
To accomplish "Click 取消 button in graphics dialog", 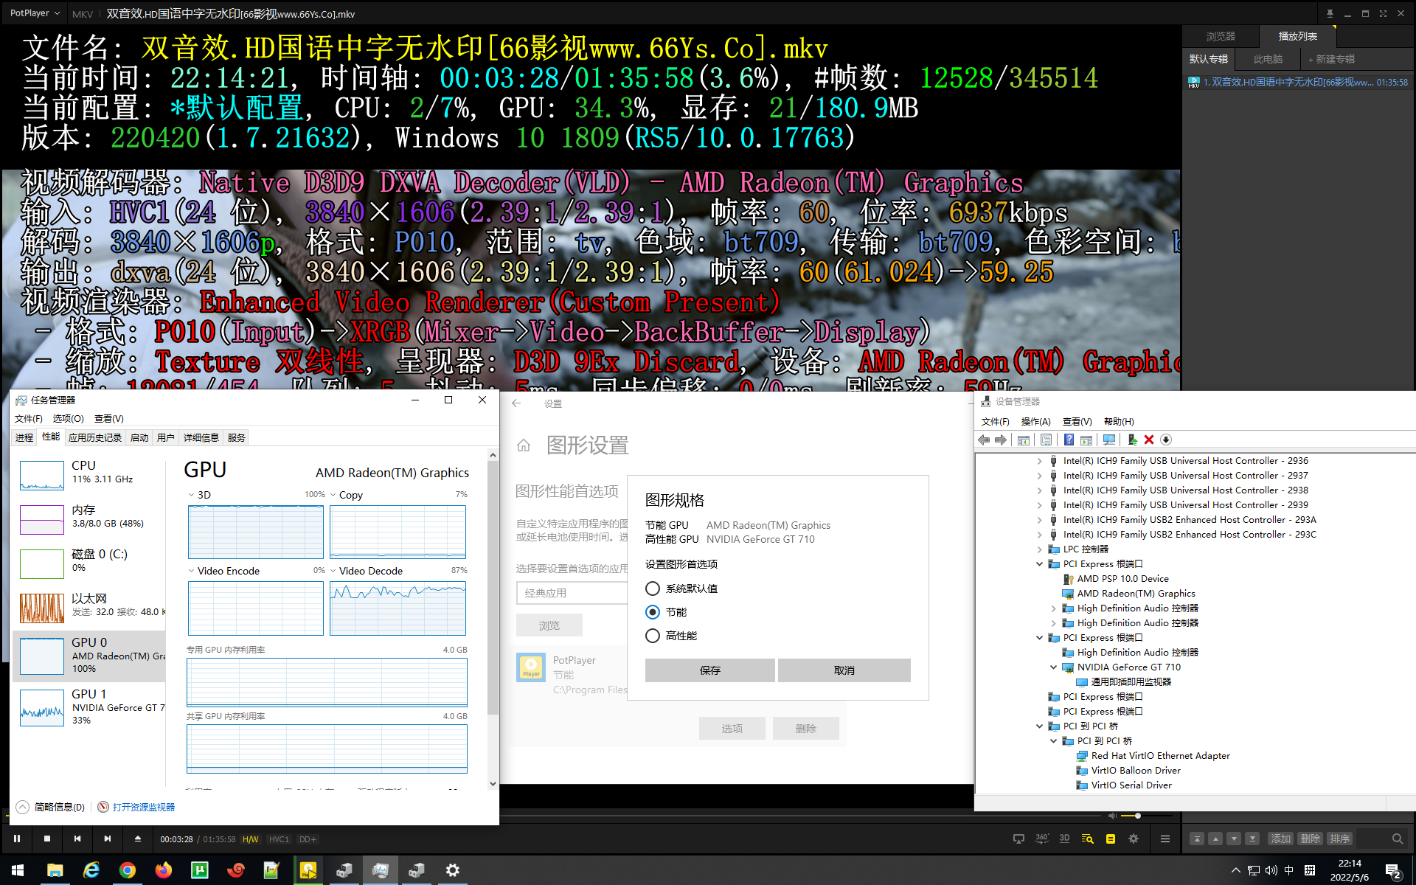I will [844, 670].
